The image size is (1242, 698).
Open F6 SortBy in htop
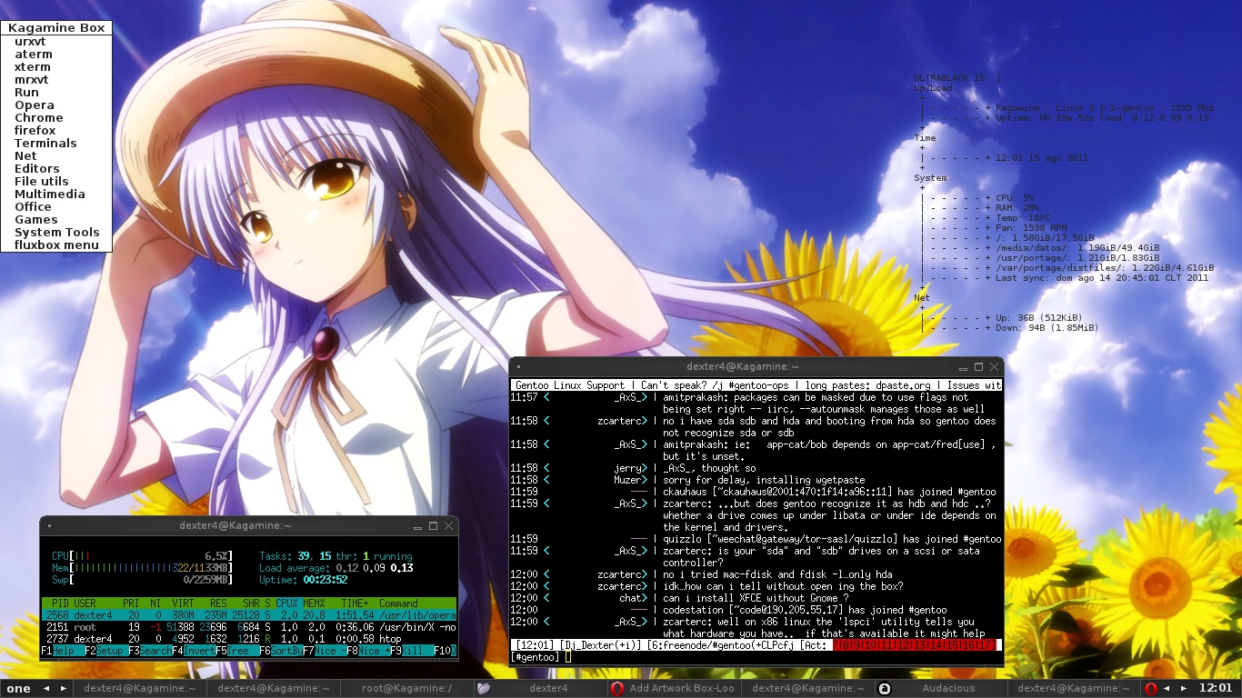(281, 652)
